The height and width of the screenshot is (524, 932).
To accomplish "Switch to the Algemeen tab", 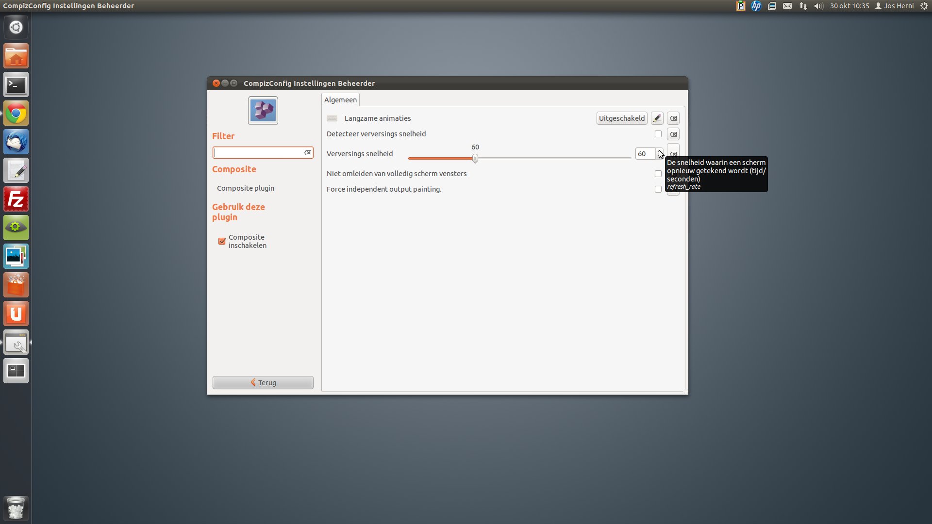I will tap(340, 100).
